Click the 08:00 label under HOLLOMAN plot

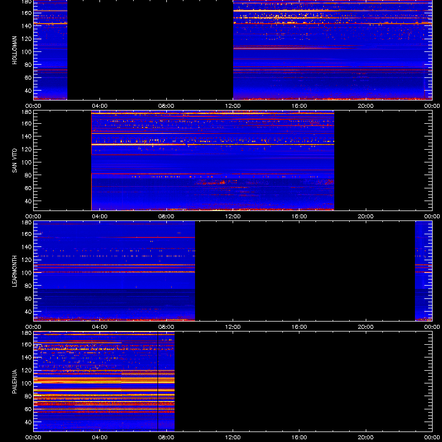tap(166, 106)
